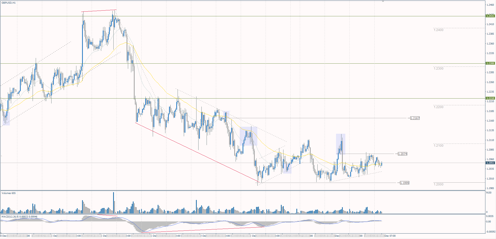The image size is (496, 239).
Task: Click the 1.2074 boxed level label
Action: pos(403,154)
